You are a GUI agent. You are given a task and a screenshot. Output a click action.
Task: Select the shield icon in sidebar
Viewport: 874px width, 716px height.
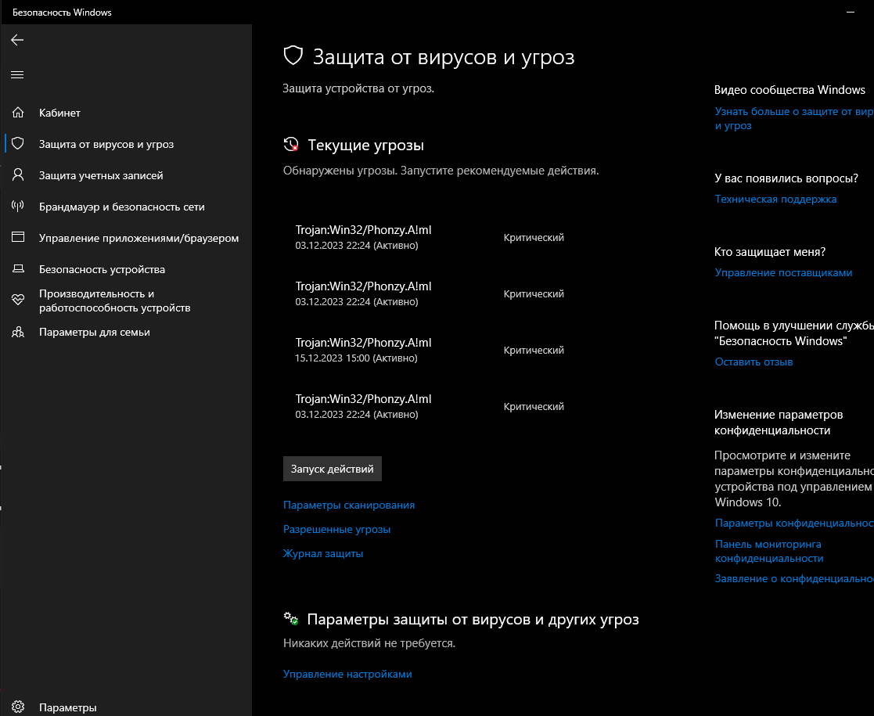18,144
